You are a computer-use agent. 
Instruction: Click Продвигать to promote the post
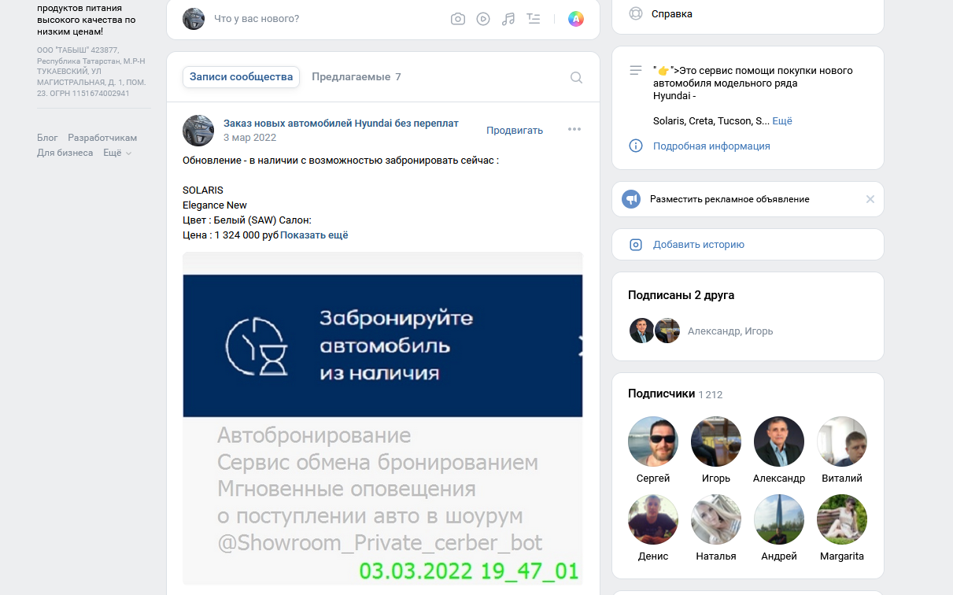(515, 131)
